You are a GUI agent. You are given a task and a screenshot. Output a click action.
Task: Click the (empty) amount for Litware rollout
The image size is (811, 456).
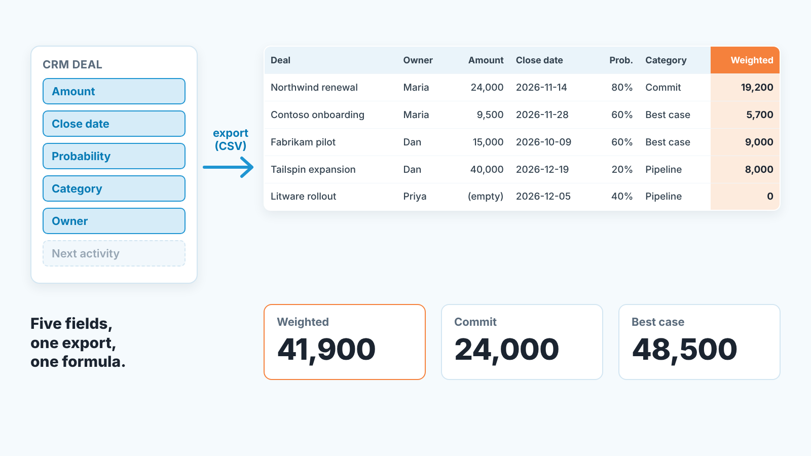coord(486,196)
